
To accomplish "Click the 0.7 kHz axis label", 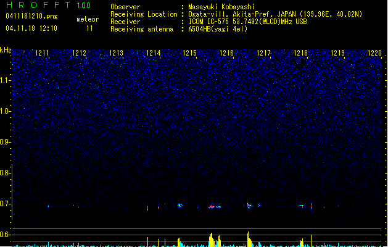I will tap(6, 204).
